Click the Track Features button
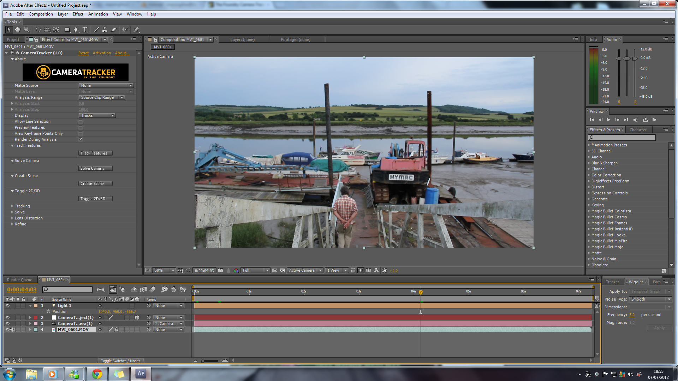The width and height of the screenshot is (678, 381). (x=93, y=153)
